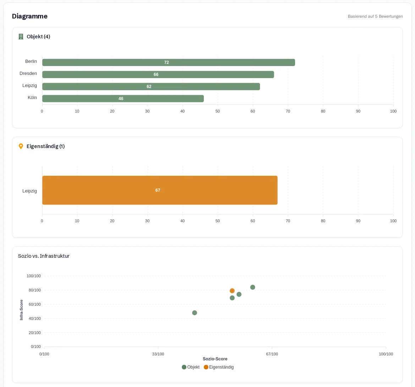The width and height of the screenshot is (415, 387).
Task: Select the Köln bar showing 46
Action: [123, 99]
